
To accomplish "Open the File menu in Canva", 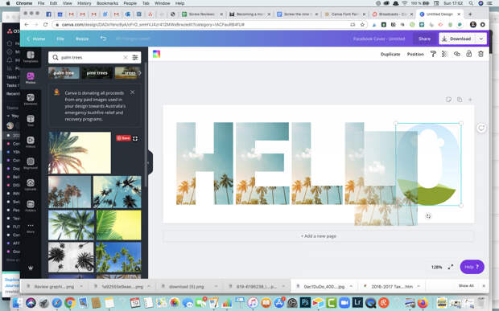I will point(60,39).
